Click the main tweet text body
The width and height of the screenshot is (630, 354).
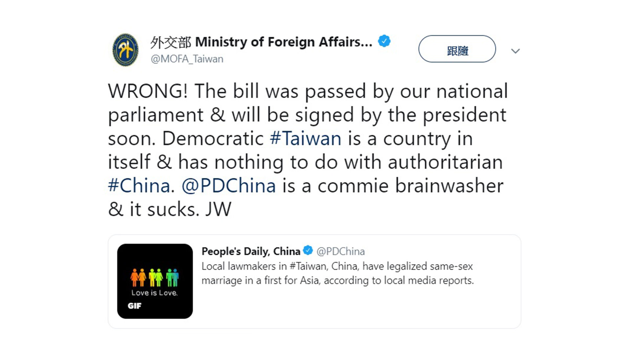click(308, 150)
